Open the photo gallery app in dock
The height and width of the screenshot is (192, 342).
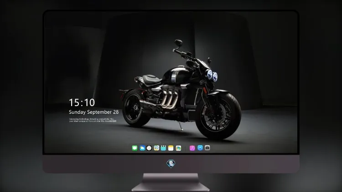point(178,148)
